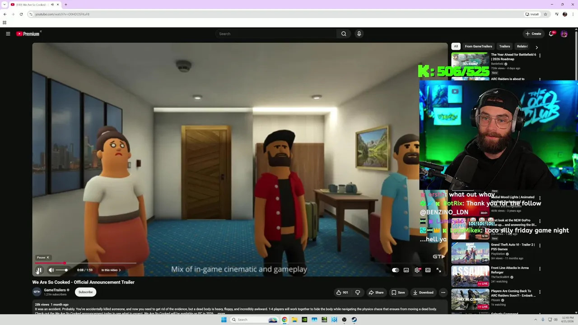Open 'The Year Ahead for Battlefield 6' thumbnail
This screenshot has height=325, width=578.
click(x=470, y=64)
